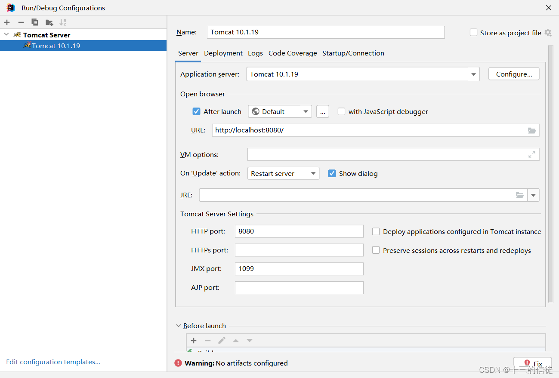Open the Application server dropdown
This screenshot has width=559, height=378.
tap(473, 74)
